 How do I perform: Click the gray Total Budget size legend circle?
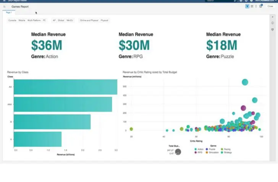pos(178,152)
